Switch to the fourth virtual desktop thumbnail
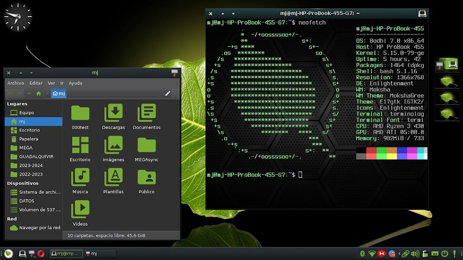The height and width of the screenshot is (260, 463). tap(446, 114)
